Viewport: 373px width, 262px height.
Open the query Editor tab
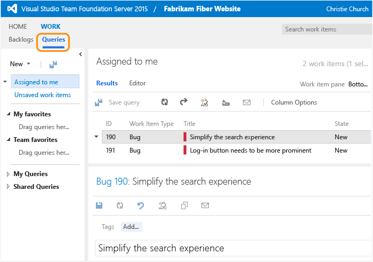coord(137,83)
